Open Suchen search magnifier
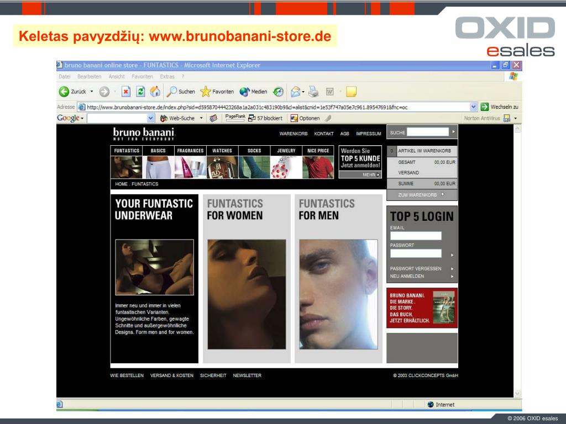Viewport: 566px width, 424px height. coord(171,92)
